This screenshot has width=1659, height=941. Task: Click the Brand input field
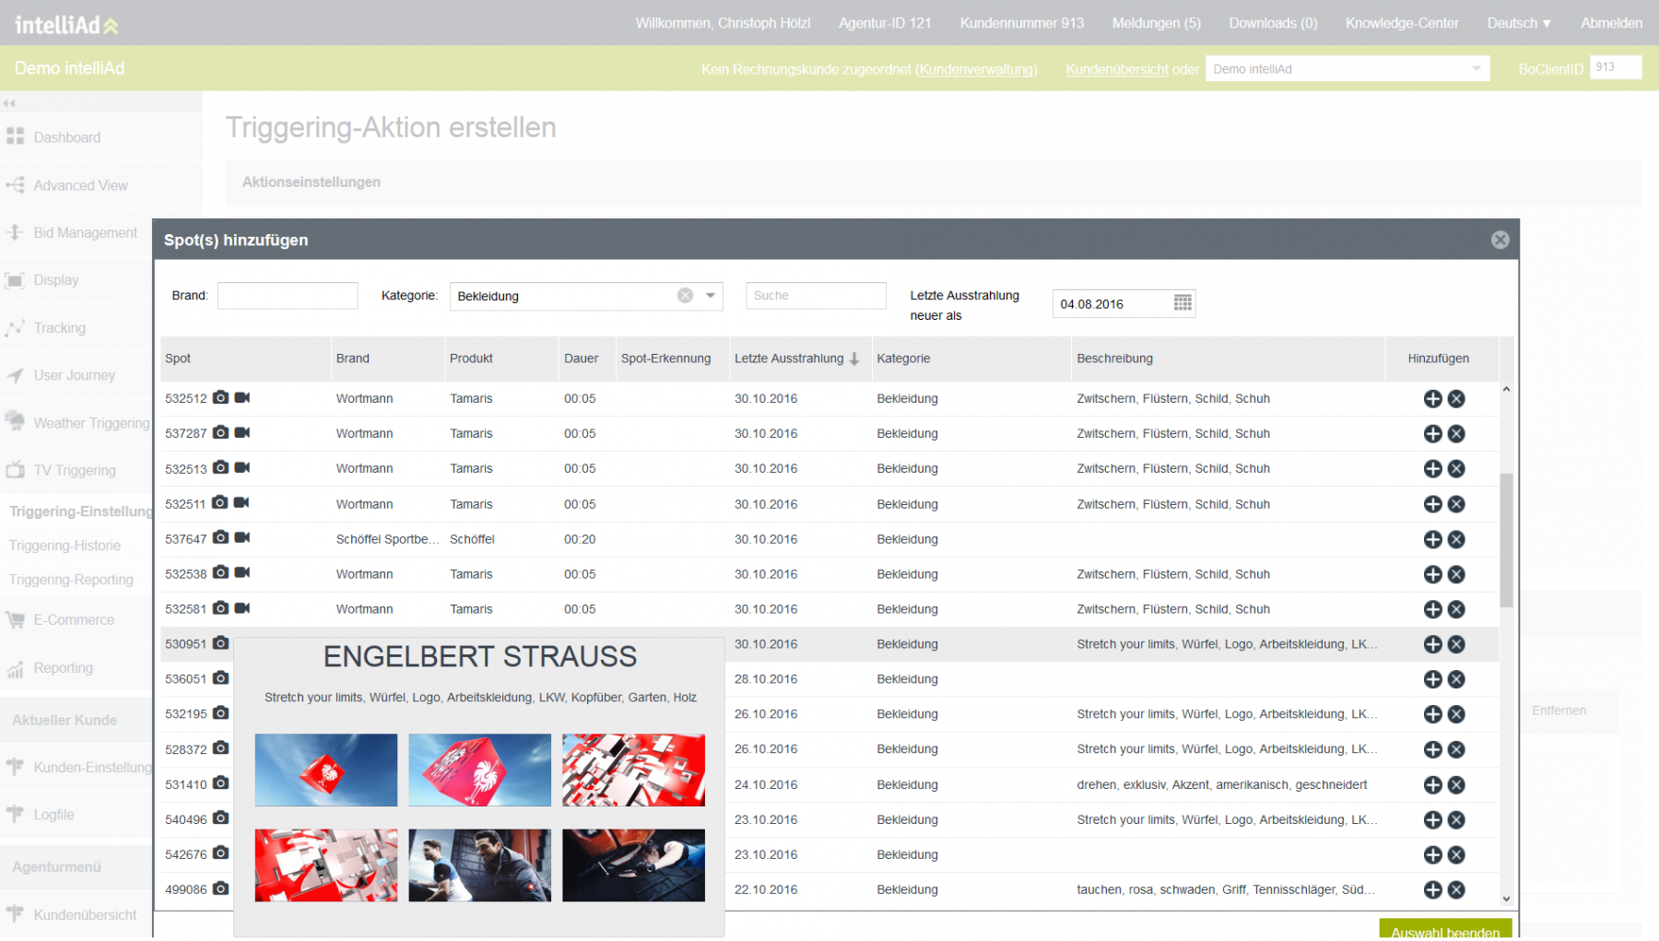(288, 296)
